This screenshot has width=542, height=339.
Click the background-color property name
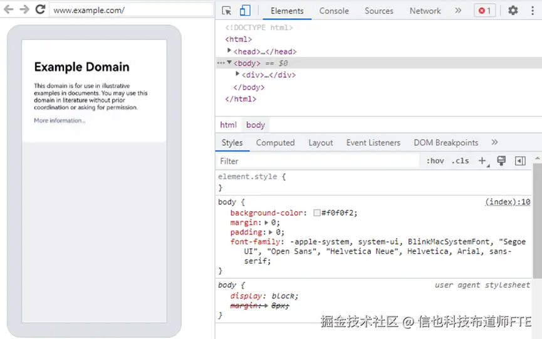pyautogui.click(x=267, y=213)
